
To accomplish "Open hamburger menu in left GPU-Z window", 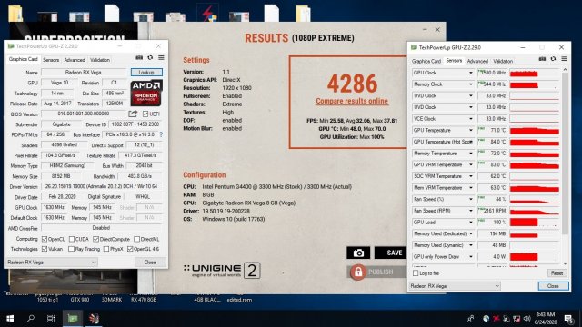I will coord(161,58).
